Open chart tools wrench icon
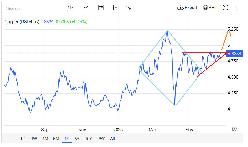Screen dimensions: 248x147 tap(129, 8)
